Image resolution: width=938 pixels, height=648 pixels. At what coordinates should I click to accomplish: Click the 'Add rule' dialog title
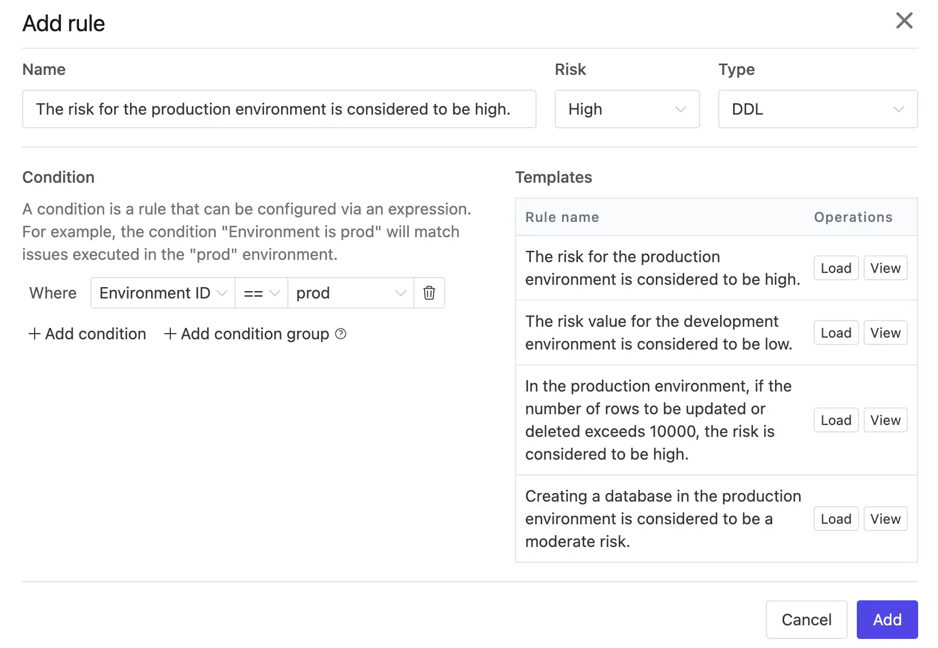64,23
